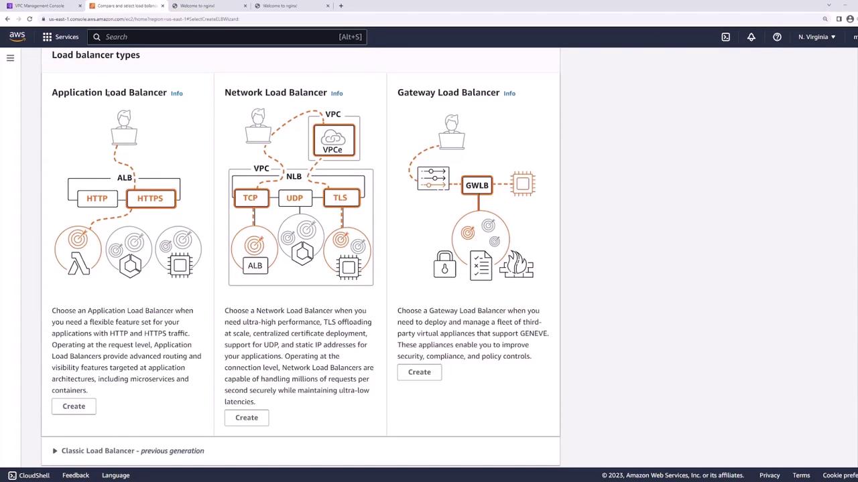Open the Terms link in footer

(801, 475)
